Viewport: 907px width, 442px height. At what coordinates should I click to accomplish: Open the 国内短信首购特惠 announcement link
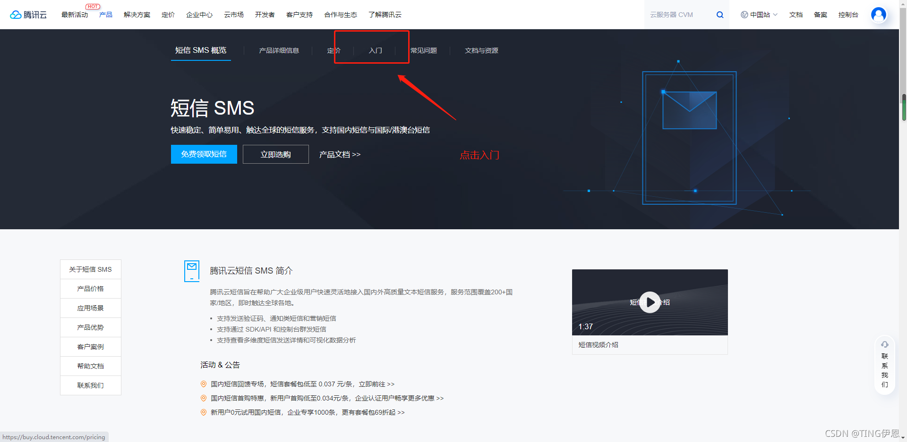[327, 398]
